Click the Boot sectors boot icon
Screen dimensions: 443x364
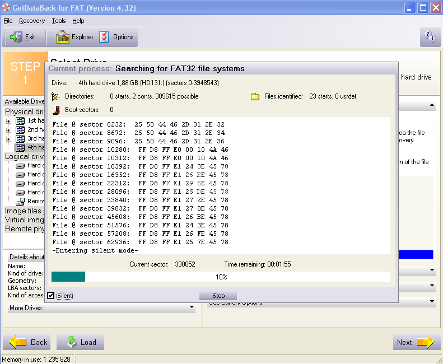[x=56, y=110]
